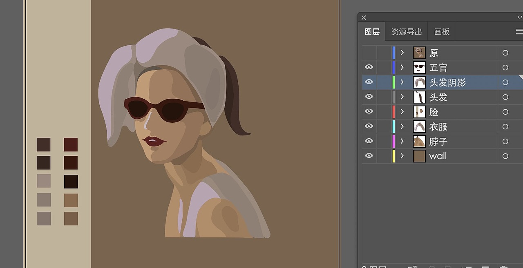Viewport: 523px width, 268px height.
Task: Select the 衣服 layer by its name
Action: 438,127
